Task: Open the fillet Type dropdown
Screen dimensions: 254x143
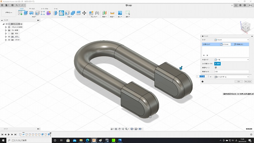Action: [231, 40]
